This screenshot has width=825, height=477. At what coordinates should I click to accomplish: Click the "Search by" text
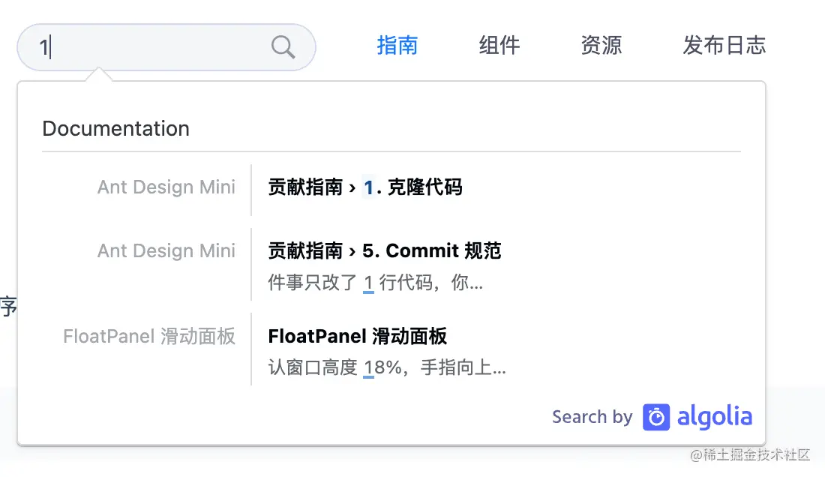(x=592, y=417)
